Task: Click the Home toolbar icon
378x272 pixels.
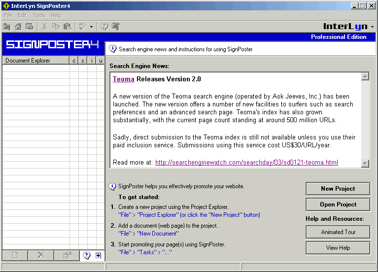Action: (x=18, y=27)
